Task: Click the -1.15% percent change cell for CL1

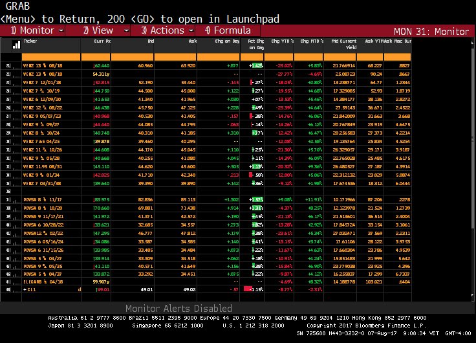Action: [254, 289]
